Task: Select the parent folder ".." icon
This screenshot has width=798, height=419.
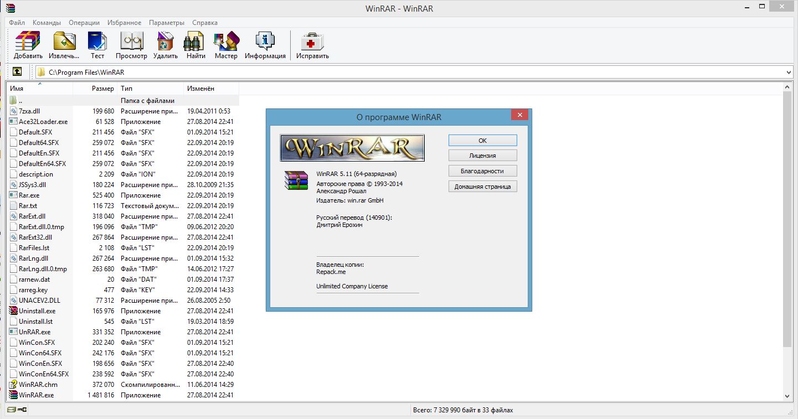Action: [13, 101]
